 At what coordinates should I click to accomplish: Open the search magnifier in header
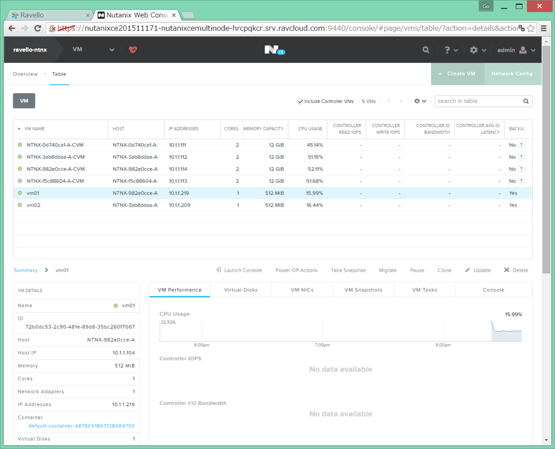pyautogui.click(x=426, y=50)
